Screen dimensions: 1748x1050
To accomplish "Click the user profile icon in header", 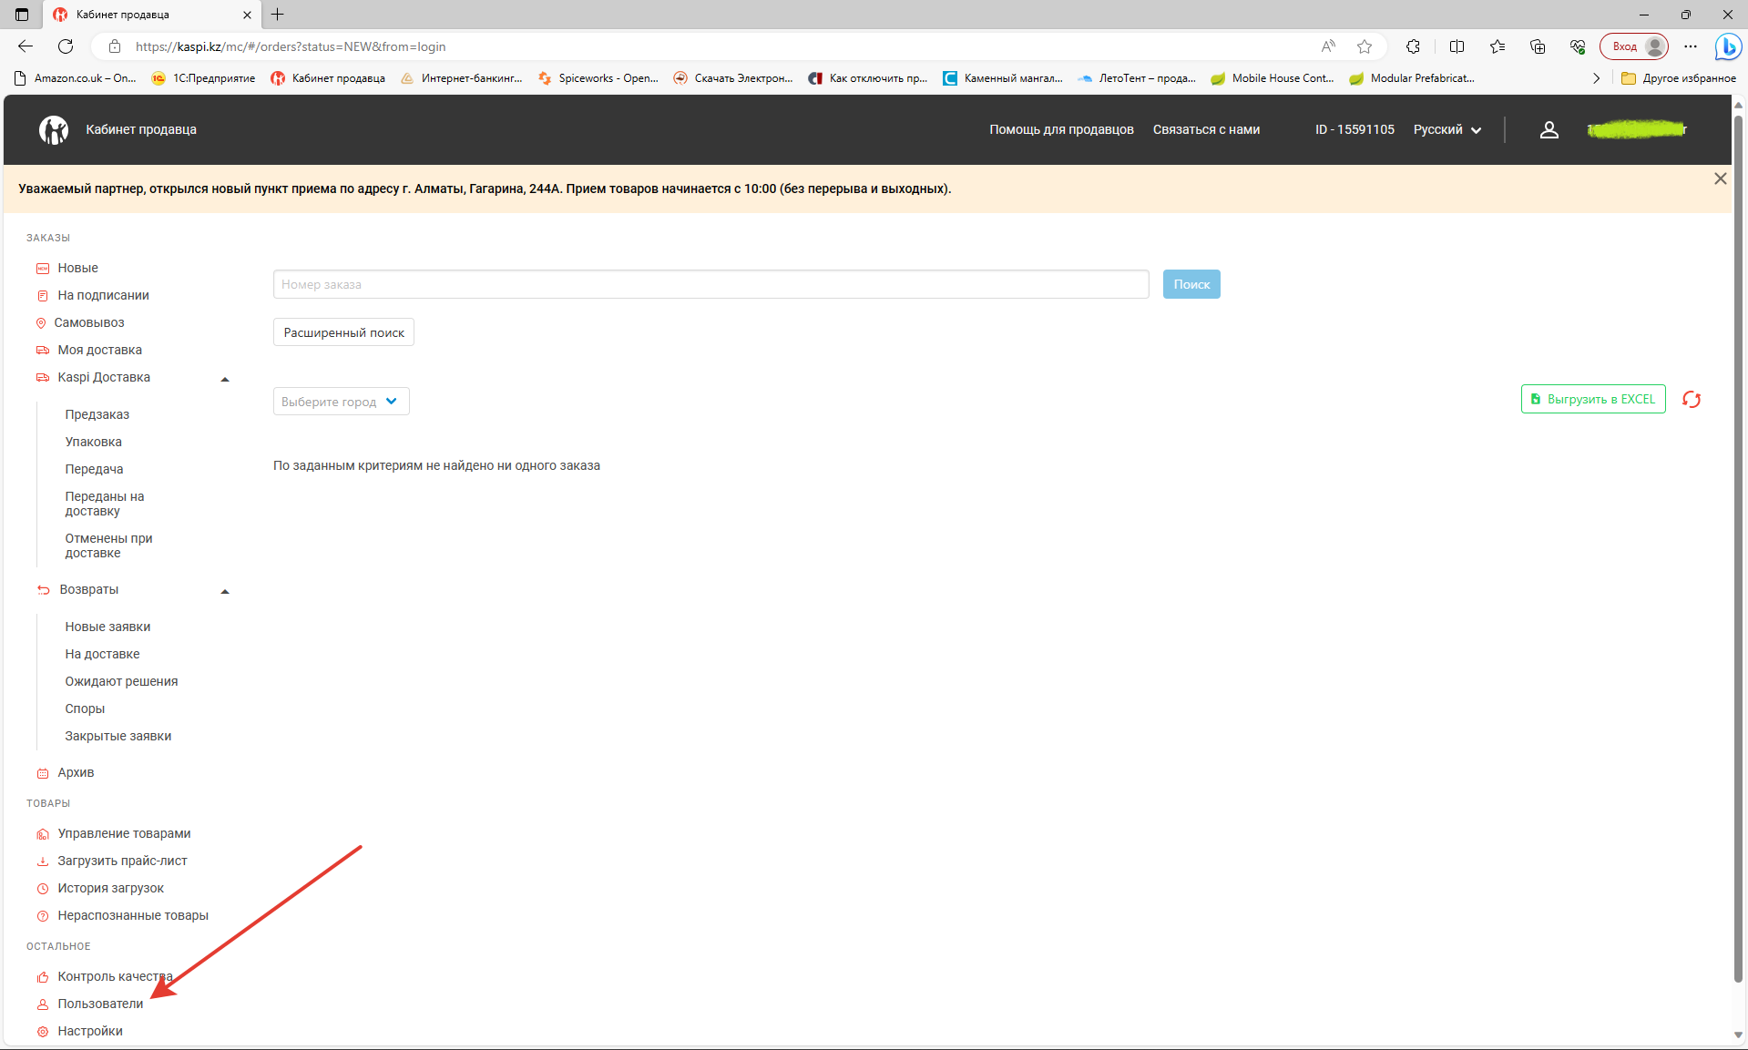I will coord(1549,130).
